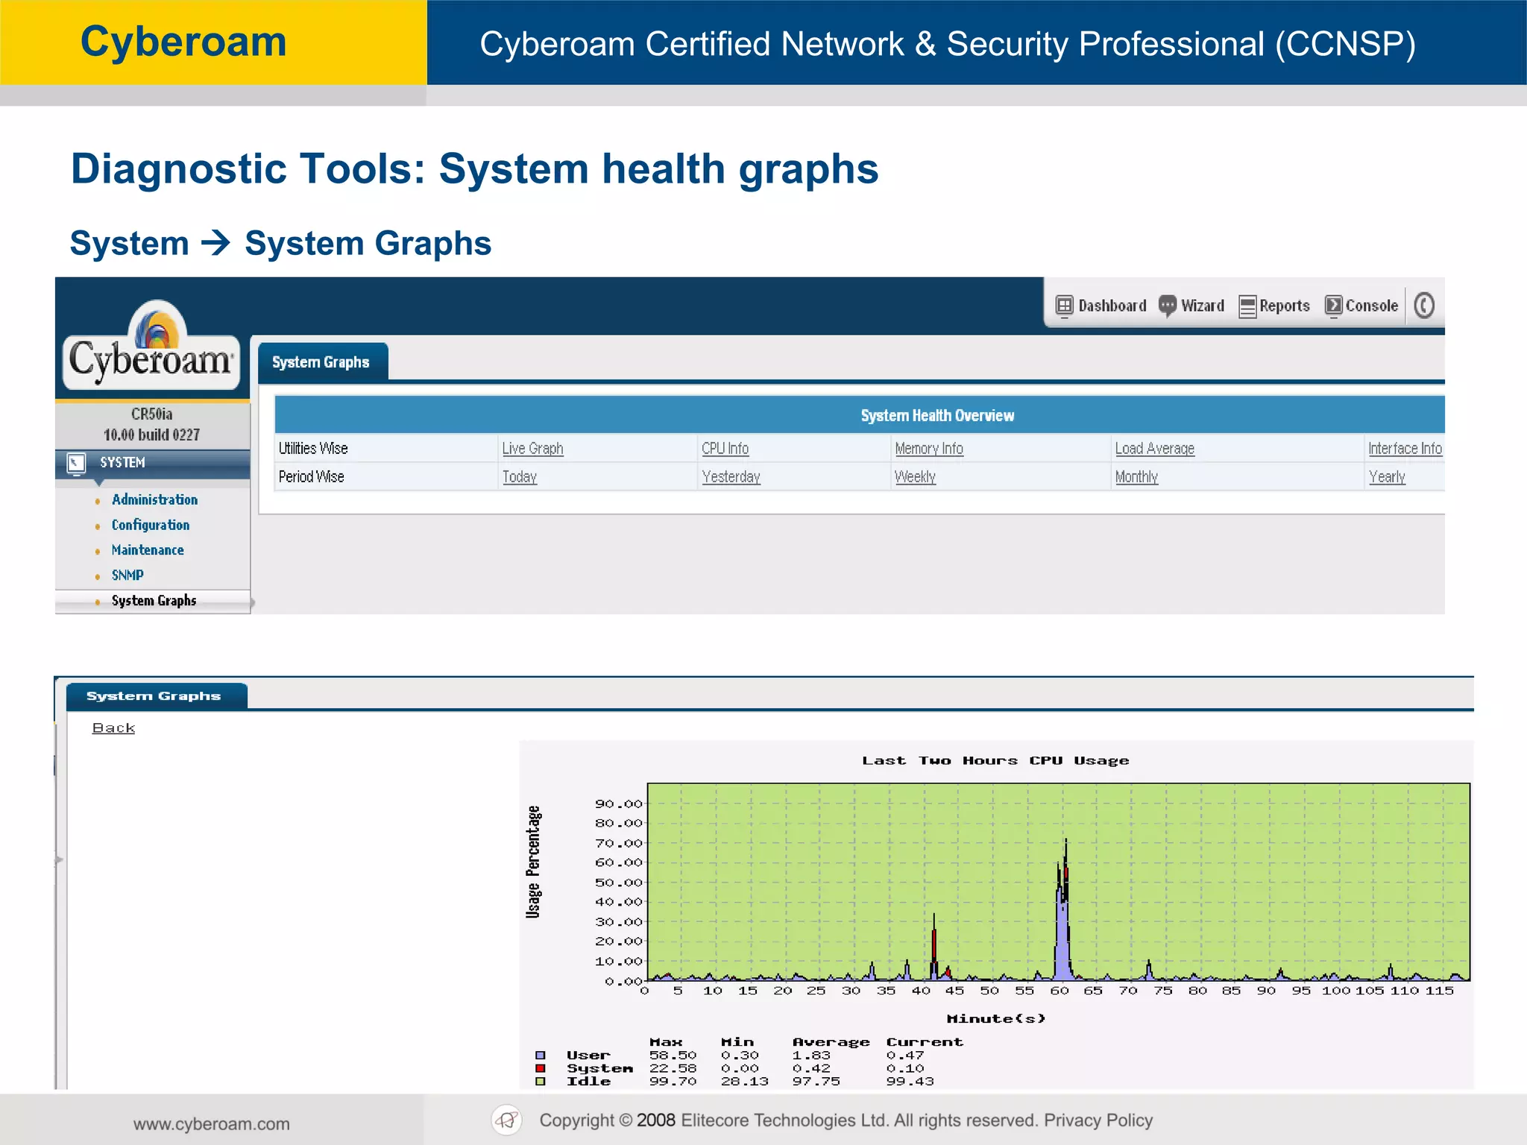Click the footer mascot icon beside Copyright
This screenshot has height=1145, width=1527.
click(x=507, y=1120)
